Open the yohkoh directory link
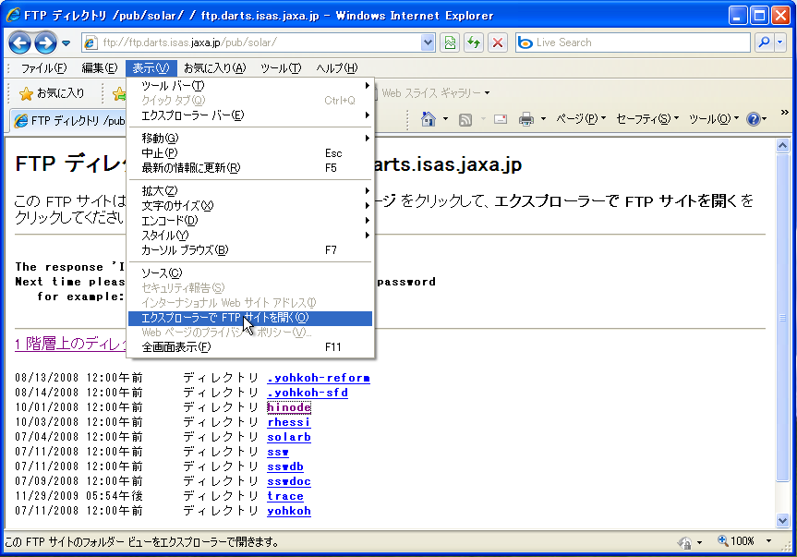The height and width of the screenshot is (557, 797). click(x=289, y=511)
